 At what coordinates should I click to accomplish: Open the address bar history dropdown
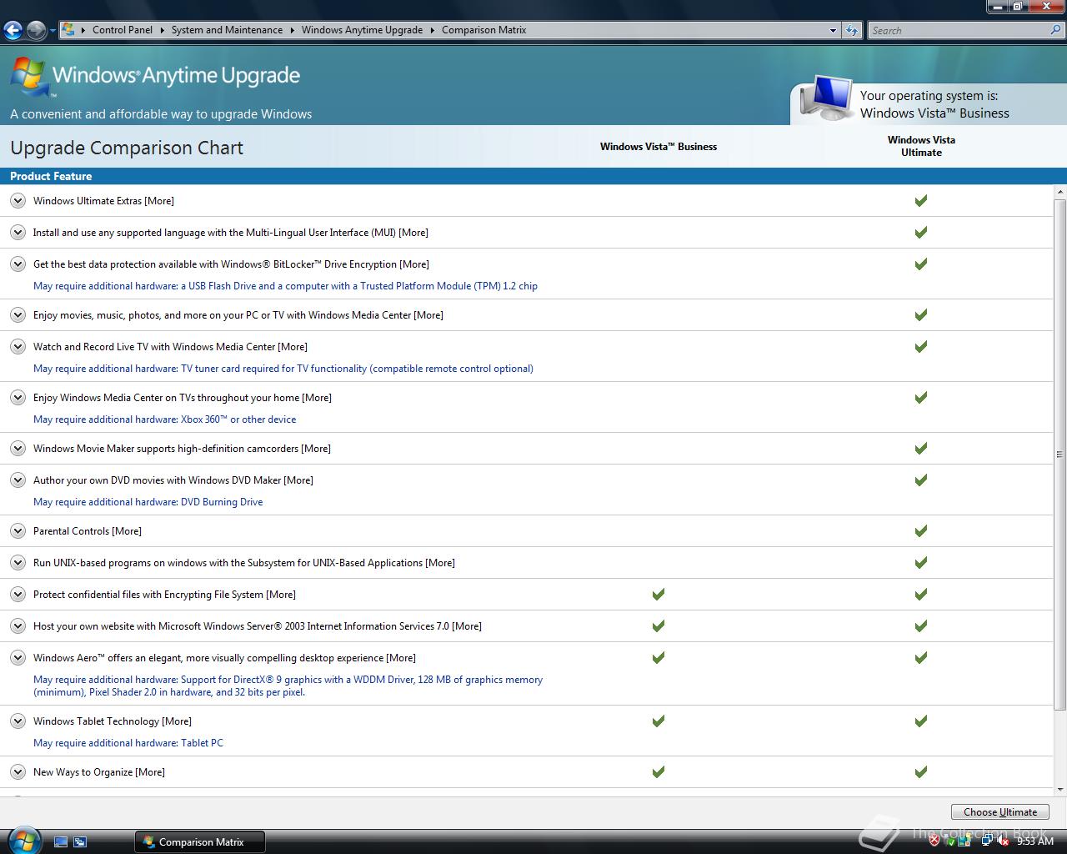832,30
